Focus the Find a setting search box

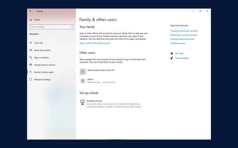51,27
